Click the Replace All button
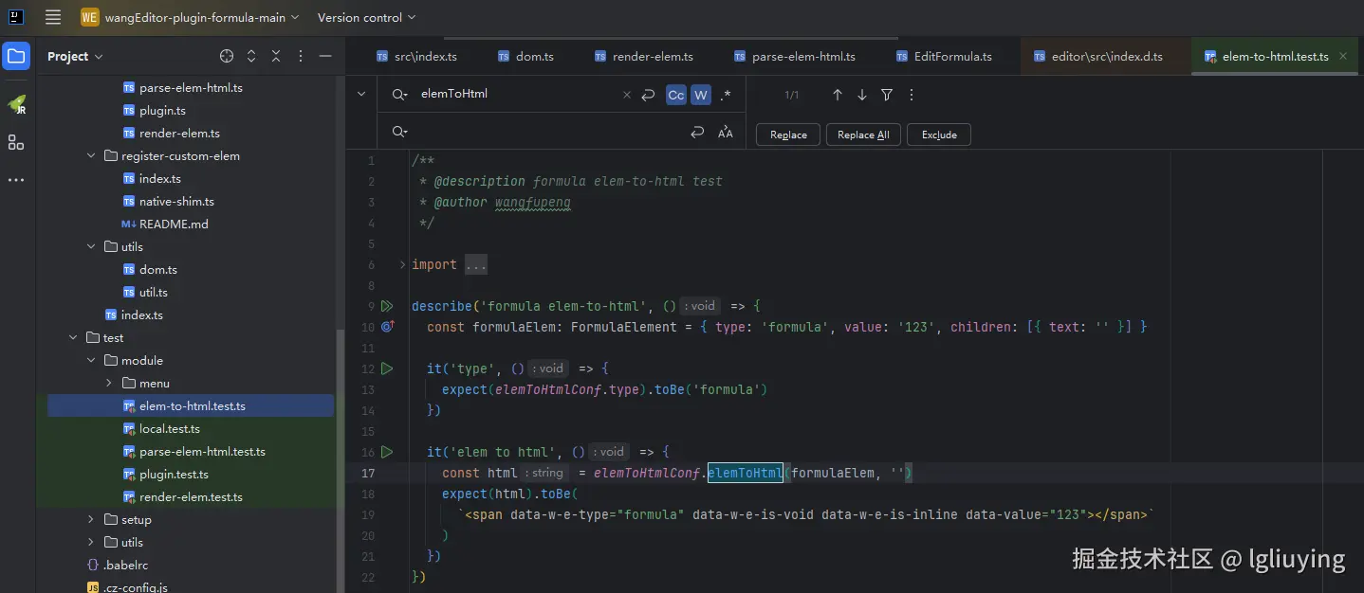Viewport: 1364px width, 593px height. click(863, 135)
